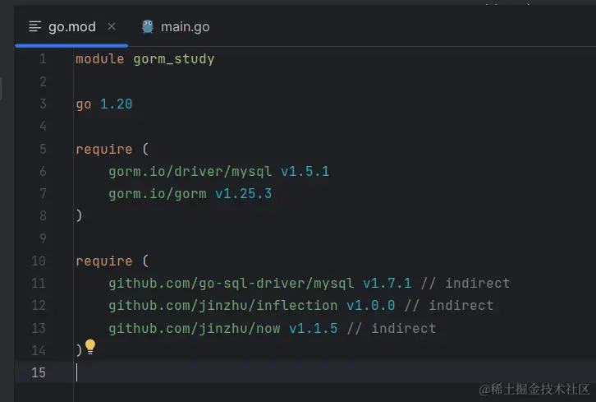596x402 pixels.
Task: Click github.com/go-sql-driver/mysql dependency
Action: point(232,284)
